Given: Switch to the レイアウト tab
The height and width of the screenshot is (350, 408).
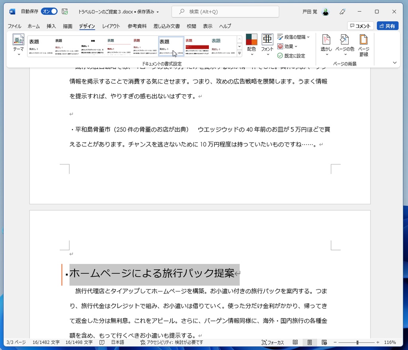Looking at the screenshot, I should (x=111, y=26).
